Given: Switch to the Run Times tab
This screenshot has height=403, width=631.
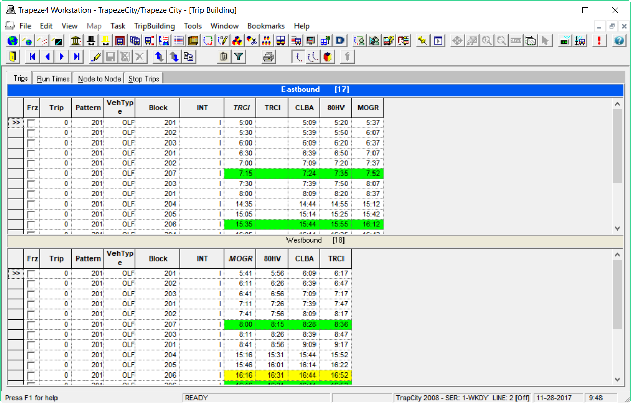Looking at the screenshot, I should click(x=52, y=78).
